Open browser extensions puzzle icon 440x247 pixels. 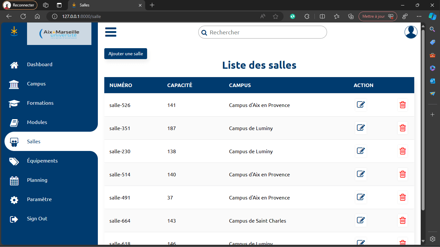307,16
